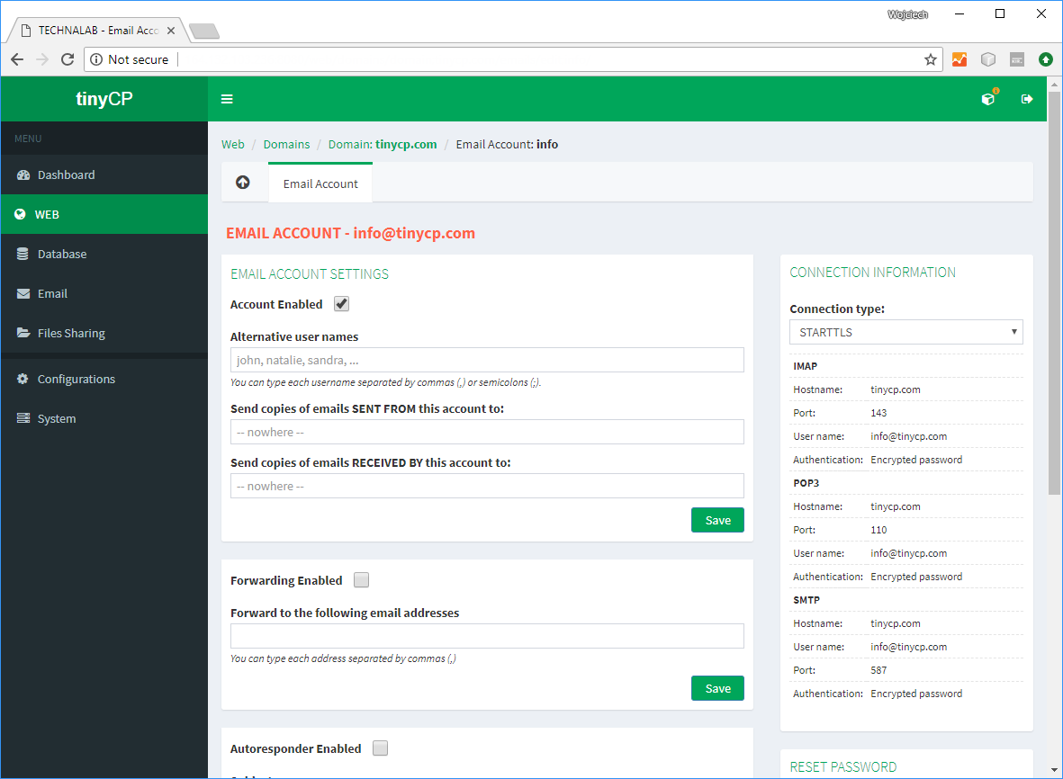Click the SMTP user name info@tinycp.com
1063x779 pixels.
[x=908, y=647]
